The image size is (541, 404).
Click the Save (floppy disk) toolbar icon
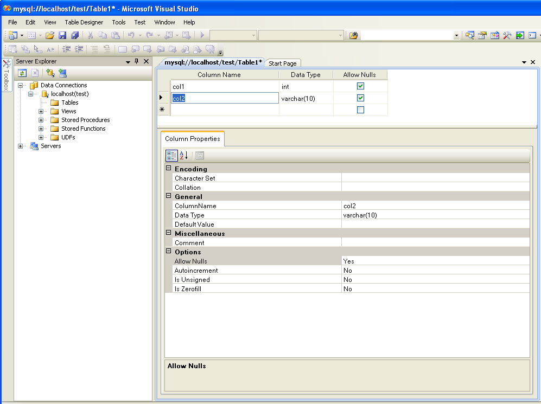pyautogui.click(x=62, y=35)
